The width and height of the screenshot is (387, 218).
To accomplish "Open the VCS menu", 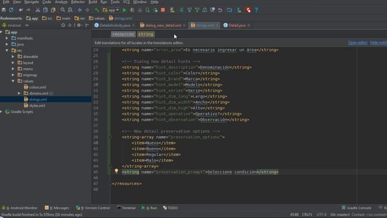I will (126, 2).
